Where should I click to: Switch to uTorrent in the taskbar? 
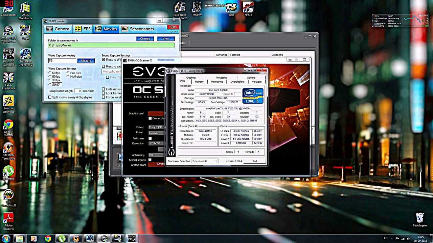pos(62,239)
